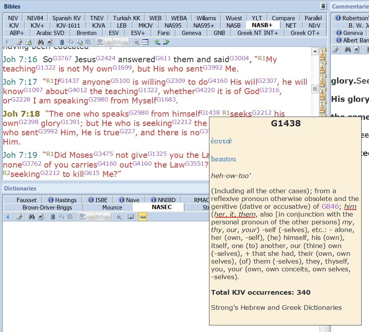Image resolution: width=369 pixels, height=332 pixels.
Task: Open highlighter dropdown arrow in Bibles toolbar
Action: [108, 42]
